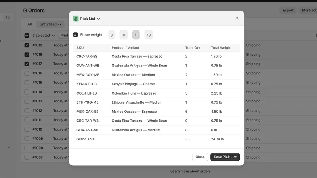Click the Product / Variant column header
The image size is (317, 178).
point(125,48)
